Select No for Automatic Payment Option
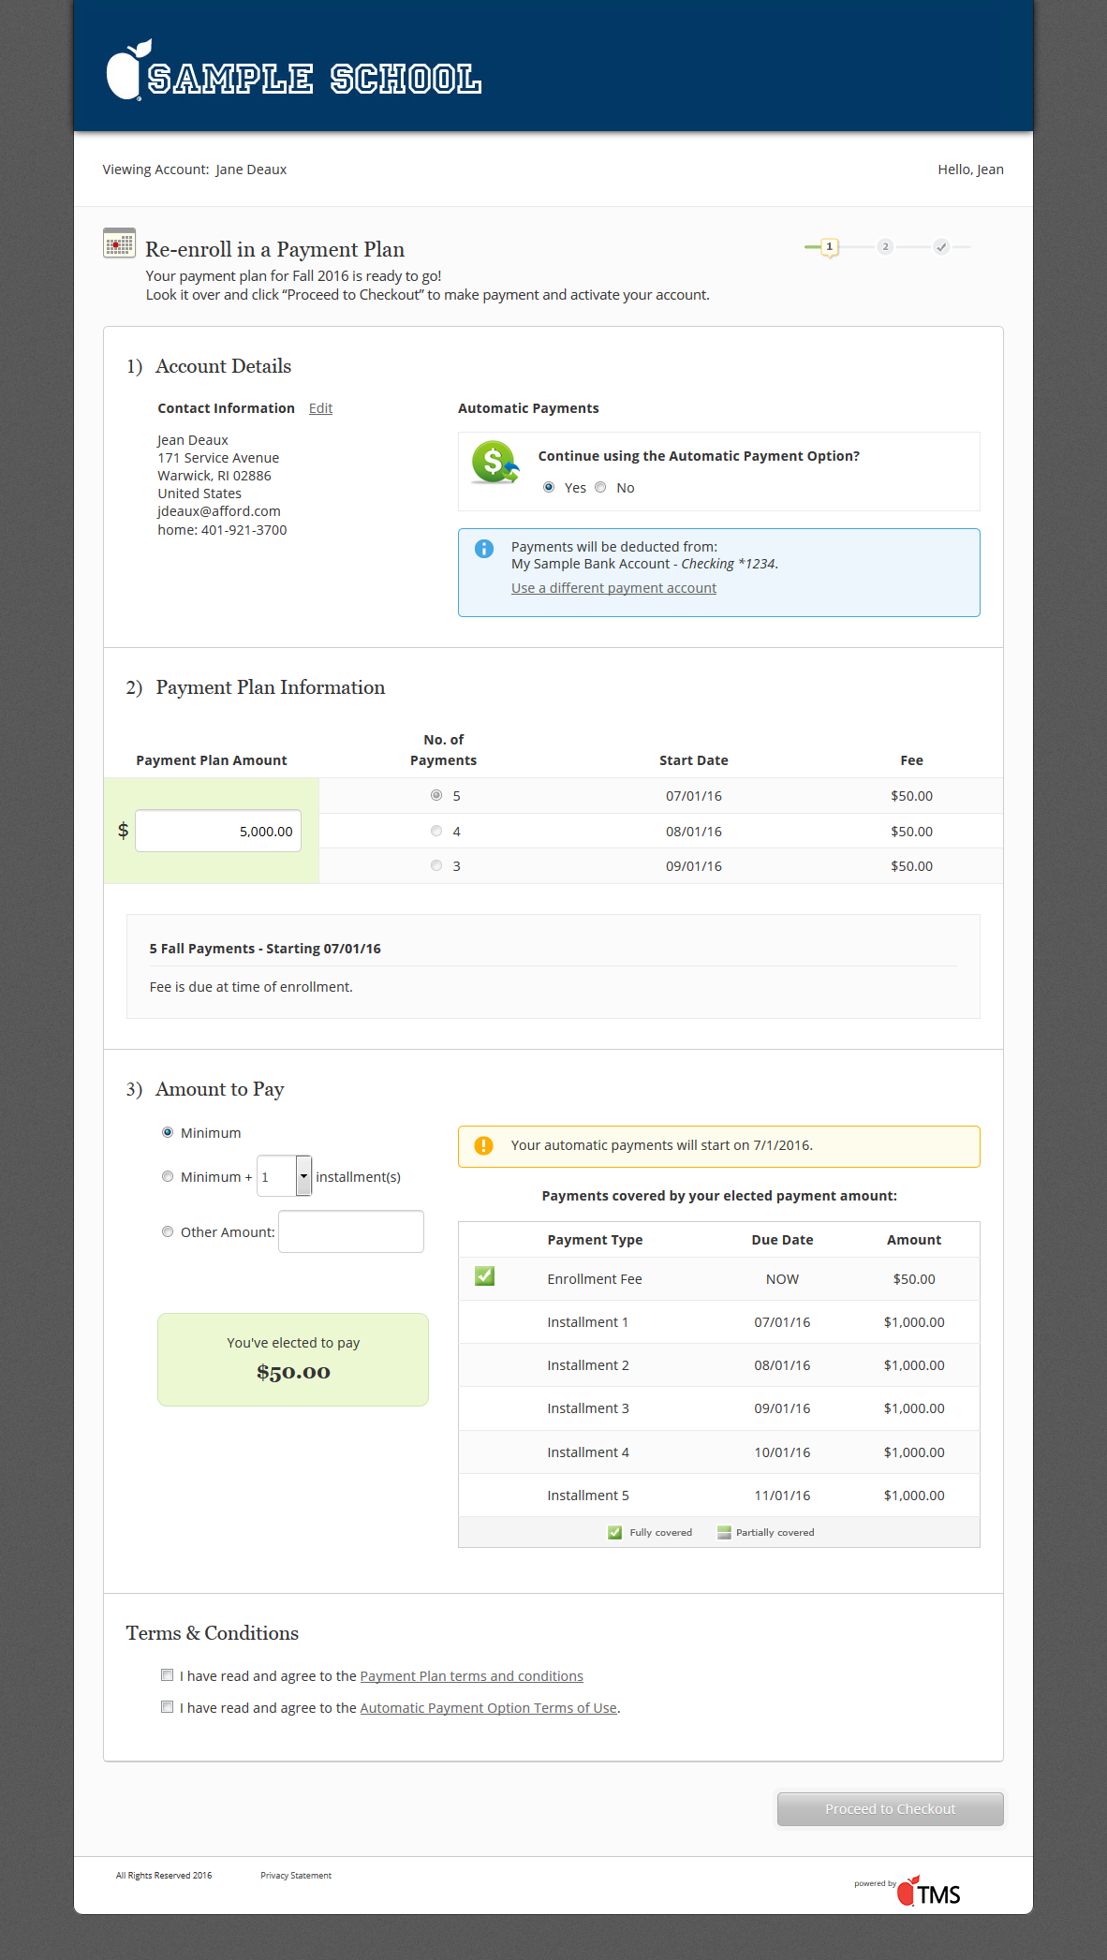 coord(601,487)
